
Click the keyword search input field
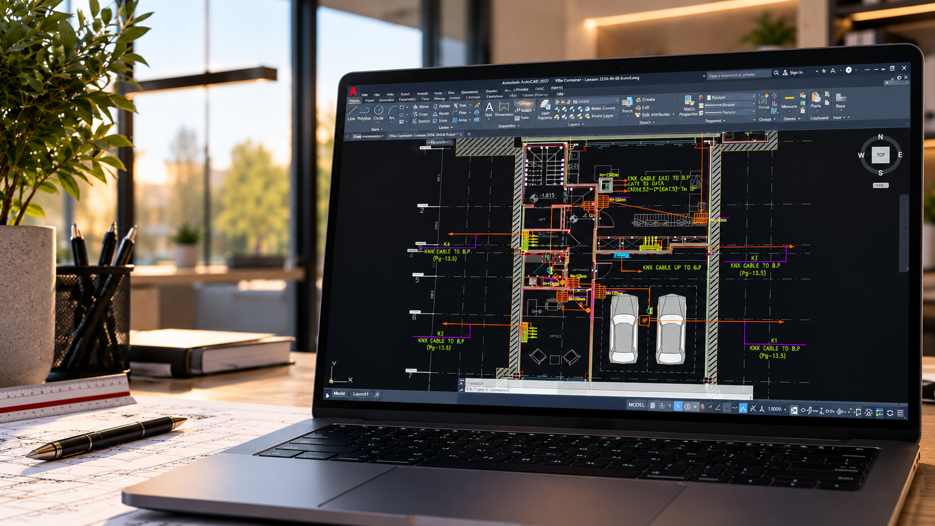pos(738,75)
